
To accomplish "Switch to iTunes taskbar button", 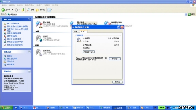I will [x=92, y=108].
